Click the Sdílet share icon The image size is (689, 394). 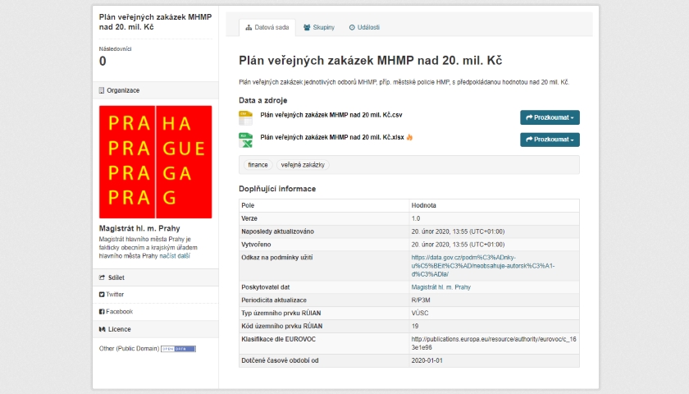(102, 277)
